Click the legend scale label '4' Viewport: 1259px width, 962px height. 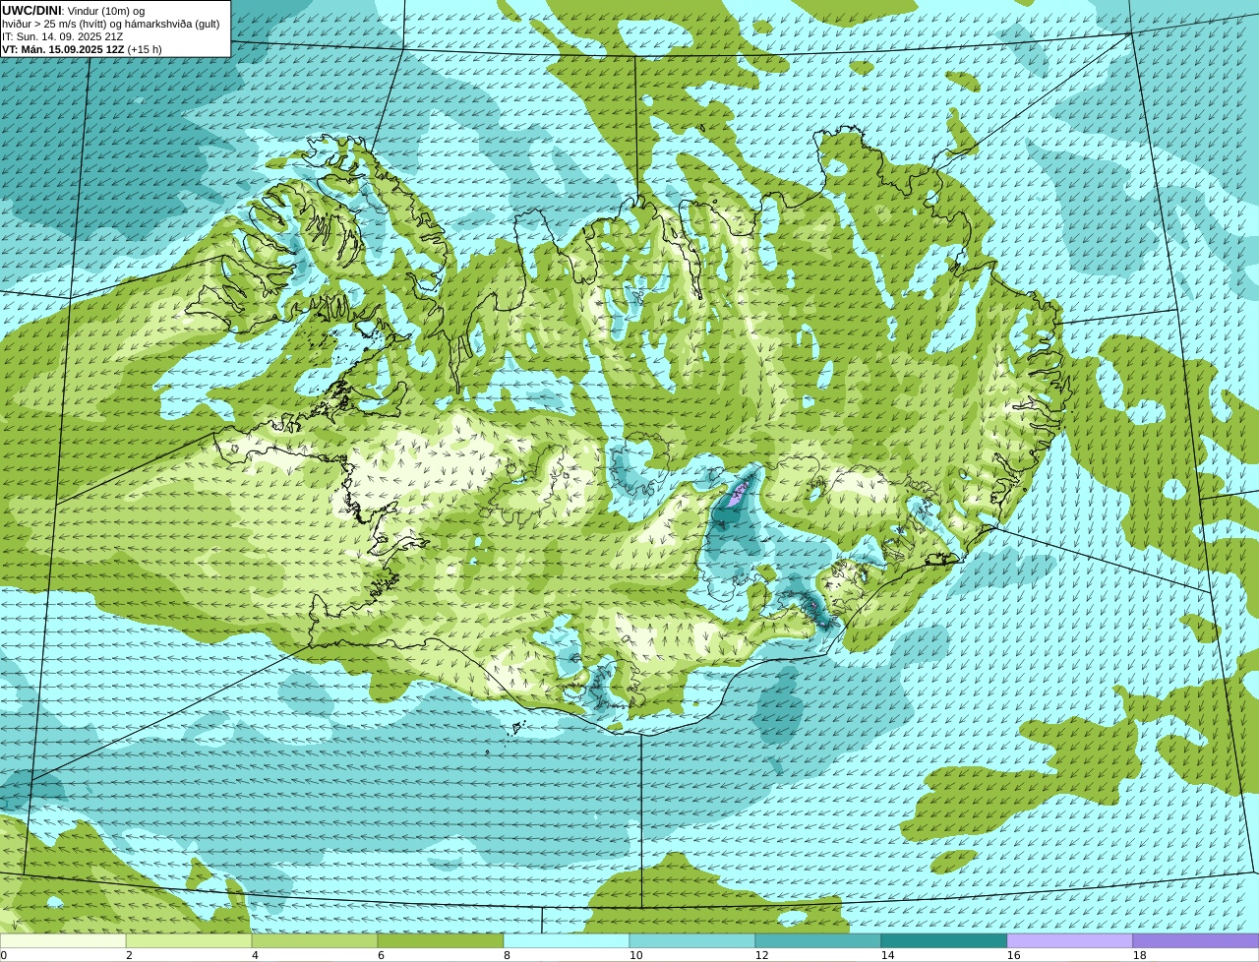tap(255, 955)
